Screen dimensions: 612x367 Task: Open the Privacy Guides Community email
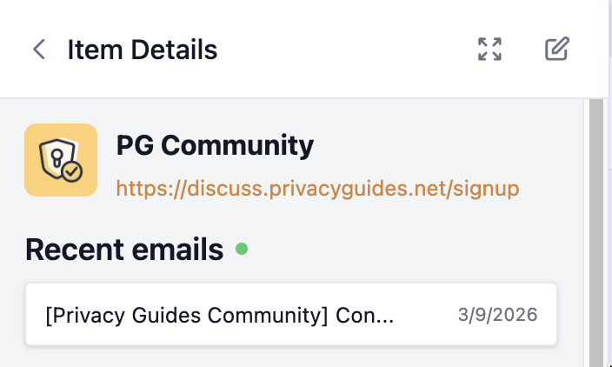[220, 314]
